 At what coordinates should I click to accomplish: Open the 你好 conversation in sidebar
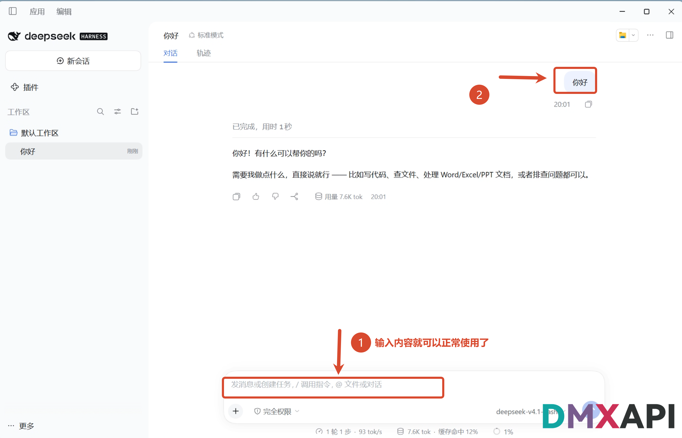[x=74, y=151]
